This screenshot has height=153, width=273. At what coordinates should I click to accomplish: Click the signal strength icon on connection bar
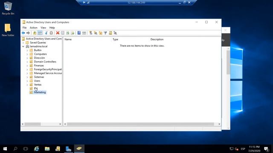(x=88, y=3)
